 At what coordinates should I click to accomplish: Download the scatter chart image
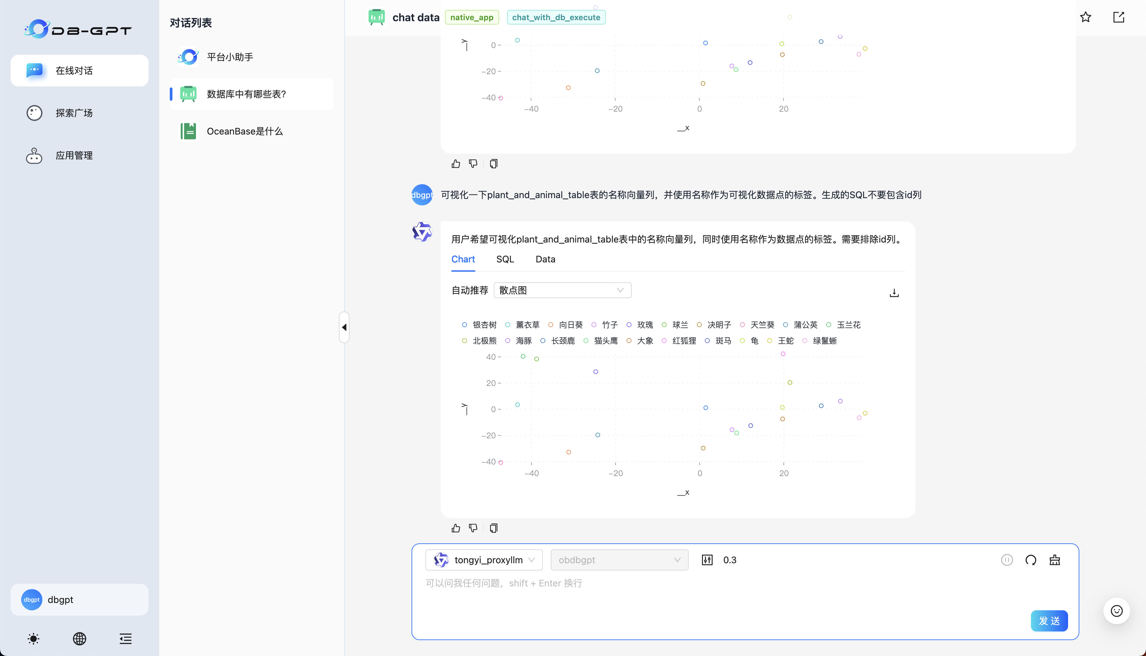[894, 293]
